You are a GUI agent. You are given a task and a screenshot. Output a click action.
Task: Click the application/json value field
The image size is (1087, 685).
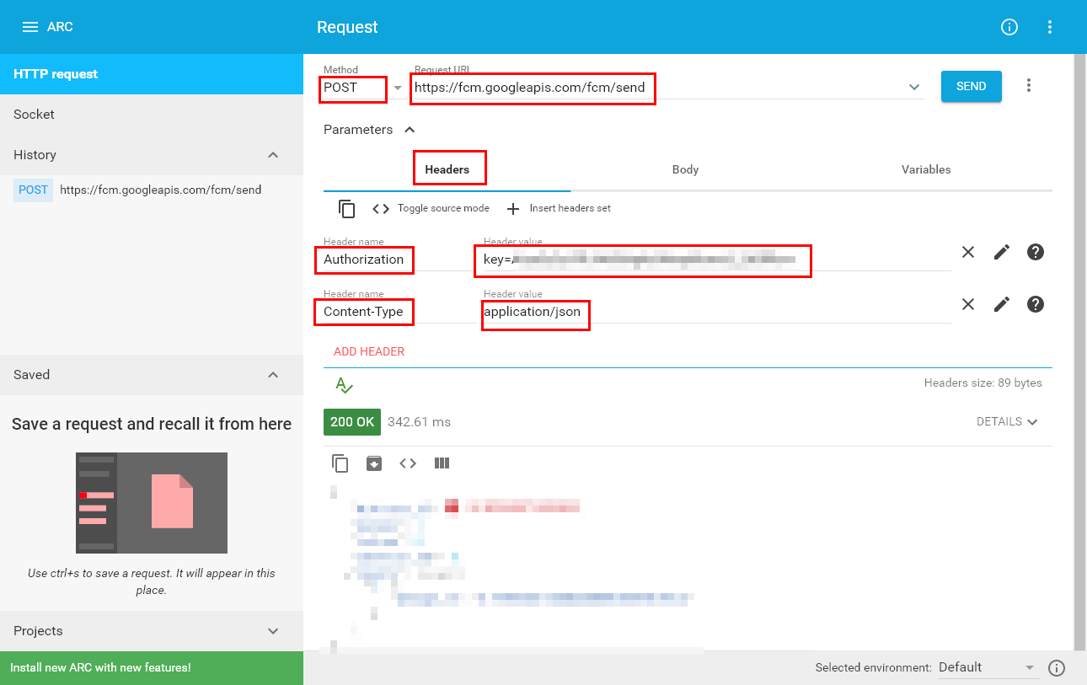717,312
